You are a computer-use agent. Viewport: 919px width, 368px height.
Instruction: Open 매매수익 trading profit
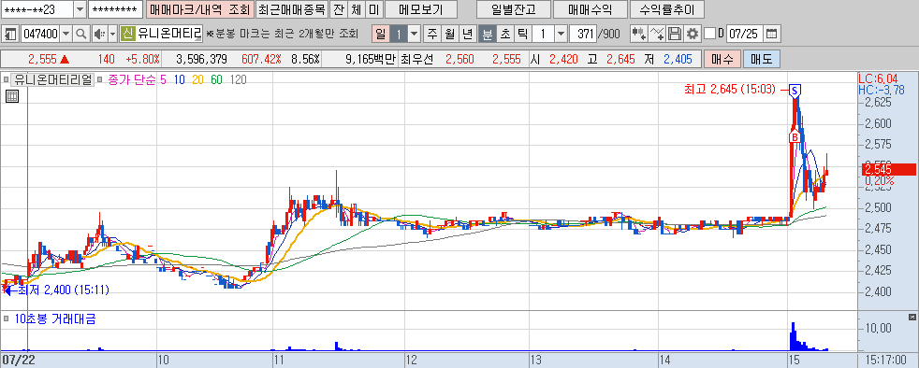(x=590, y=10)
